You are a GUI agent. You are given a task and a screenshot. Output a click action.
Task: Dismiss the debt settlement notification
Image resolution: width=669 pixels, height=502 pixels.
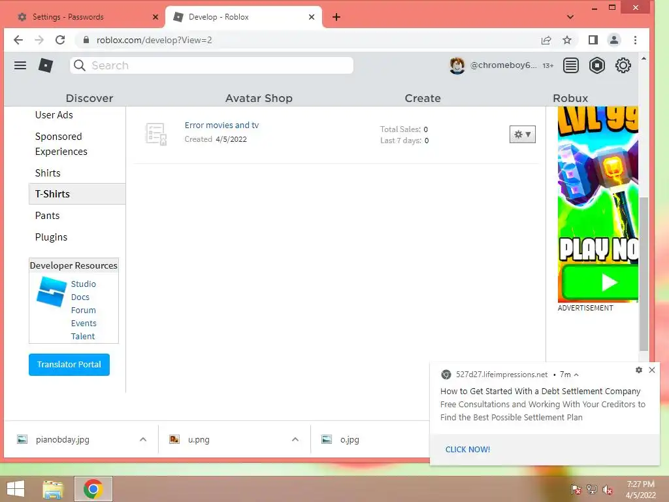click(652, 370)
